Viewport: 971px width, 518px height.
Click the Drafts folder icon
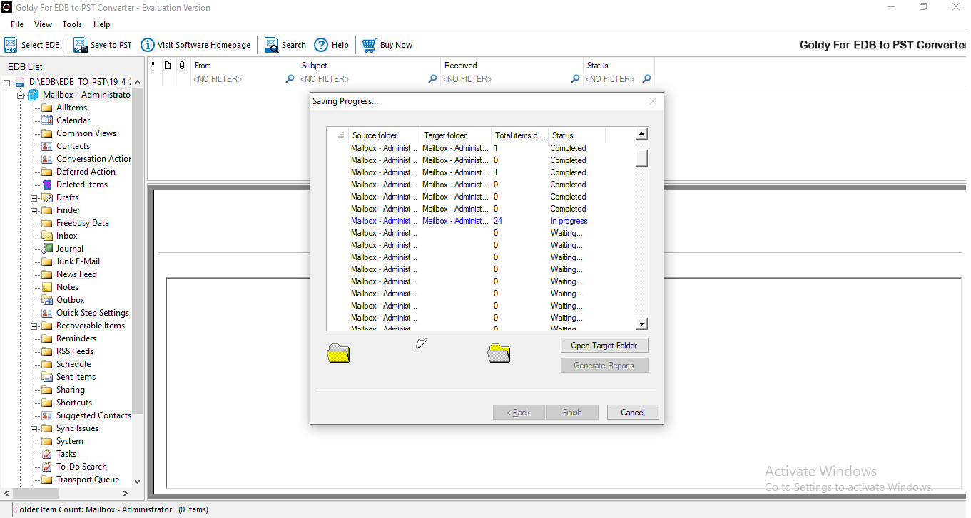pos(47,197)
